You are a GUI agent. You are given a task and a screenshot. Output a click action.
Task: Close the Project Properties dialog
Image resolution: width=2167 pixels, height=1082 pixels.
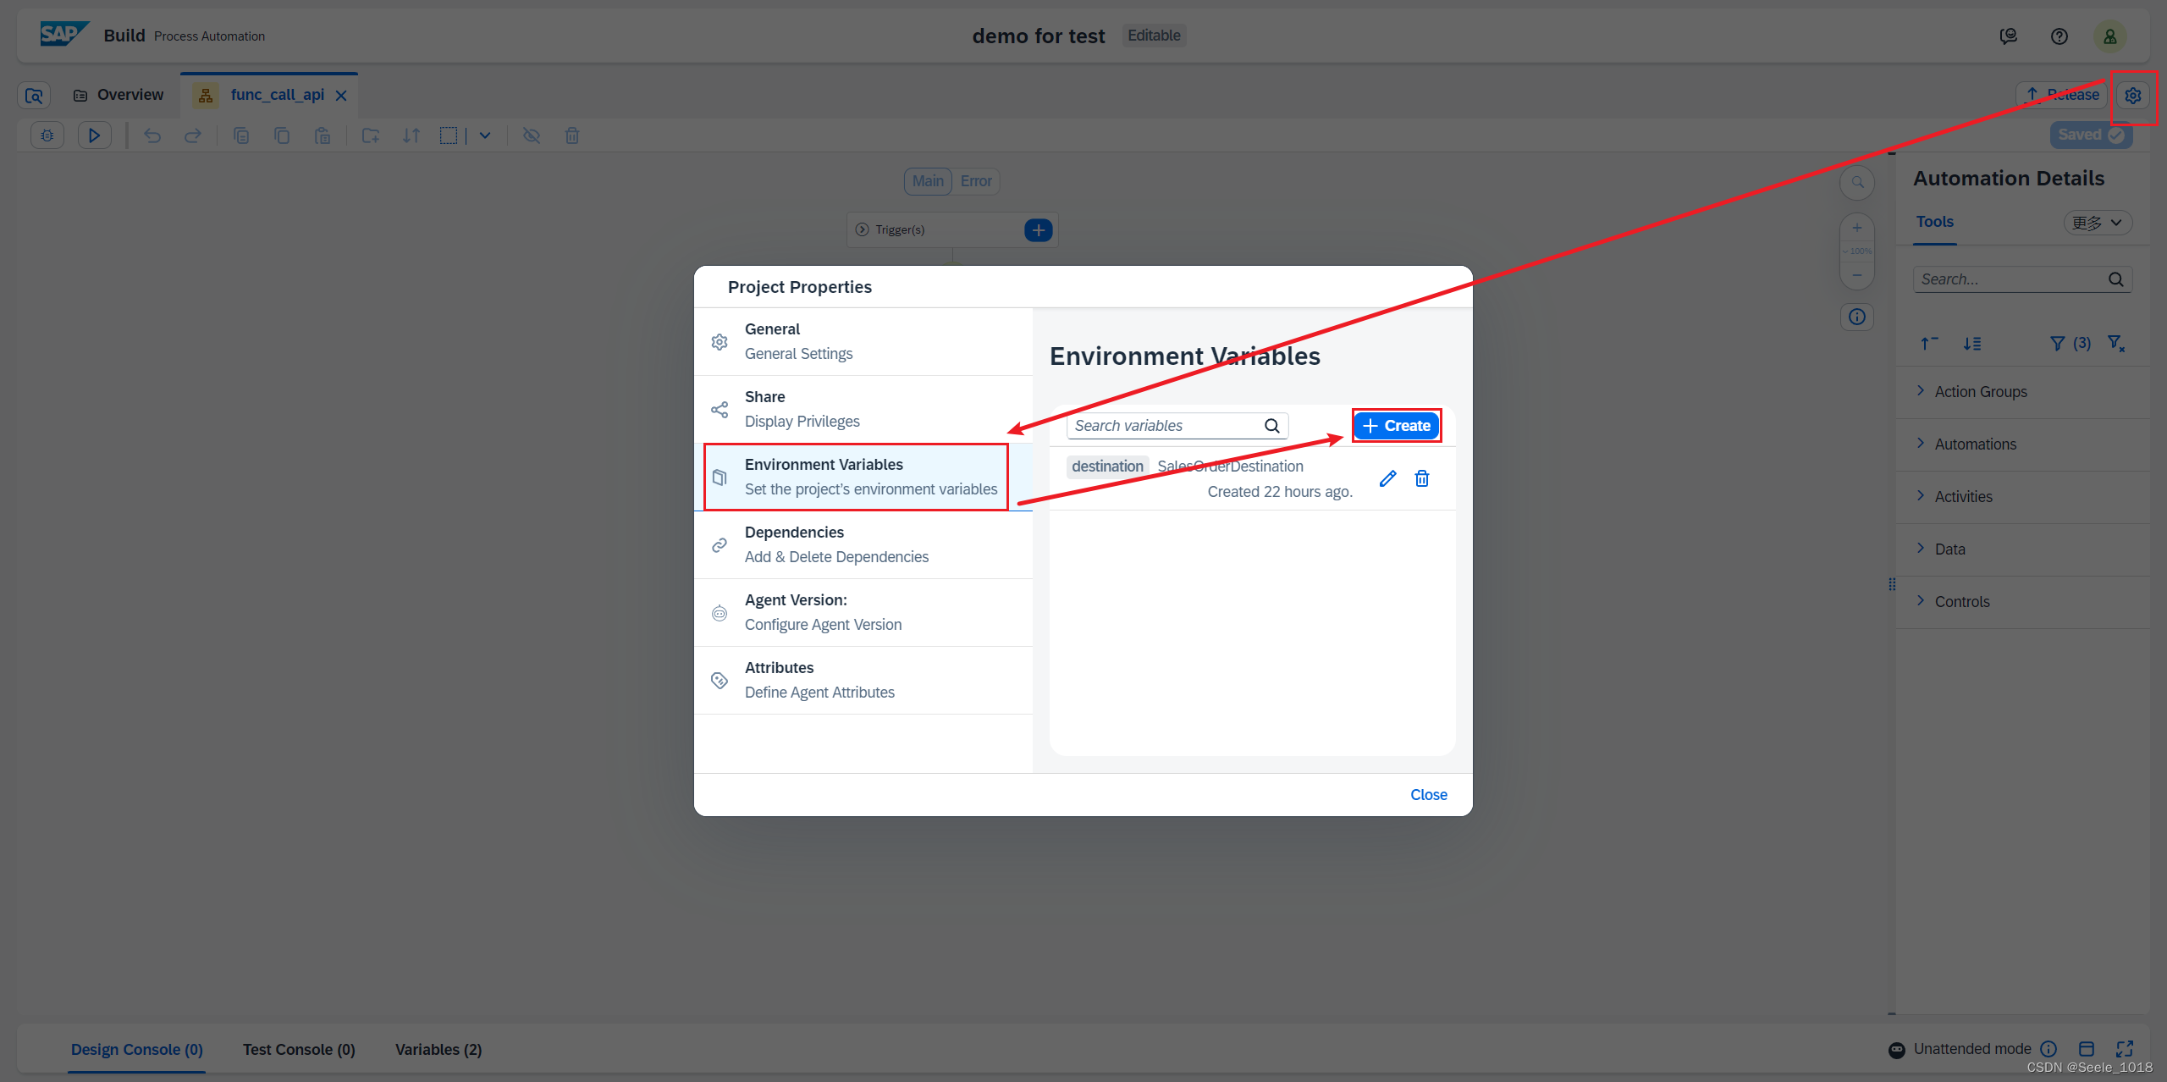1428,795
